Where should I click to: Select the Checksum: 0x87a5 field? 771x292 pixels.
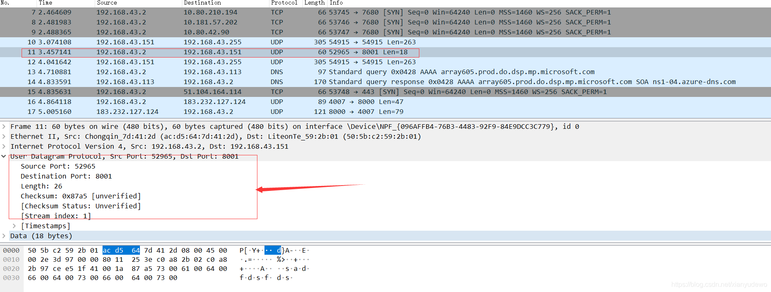pyautogui.click(x=81, y=196)
